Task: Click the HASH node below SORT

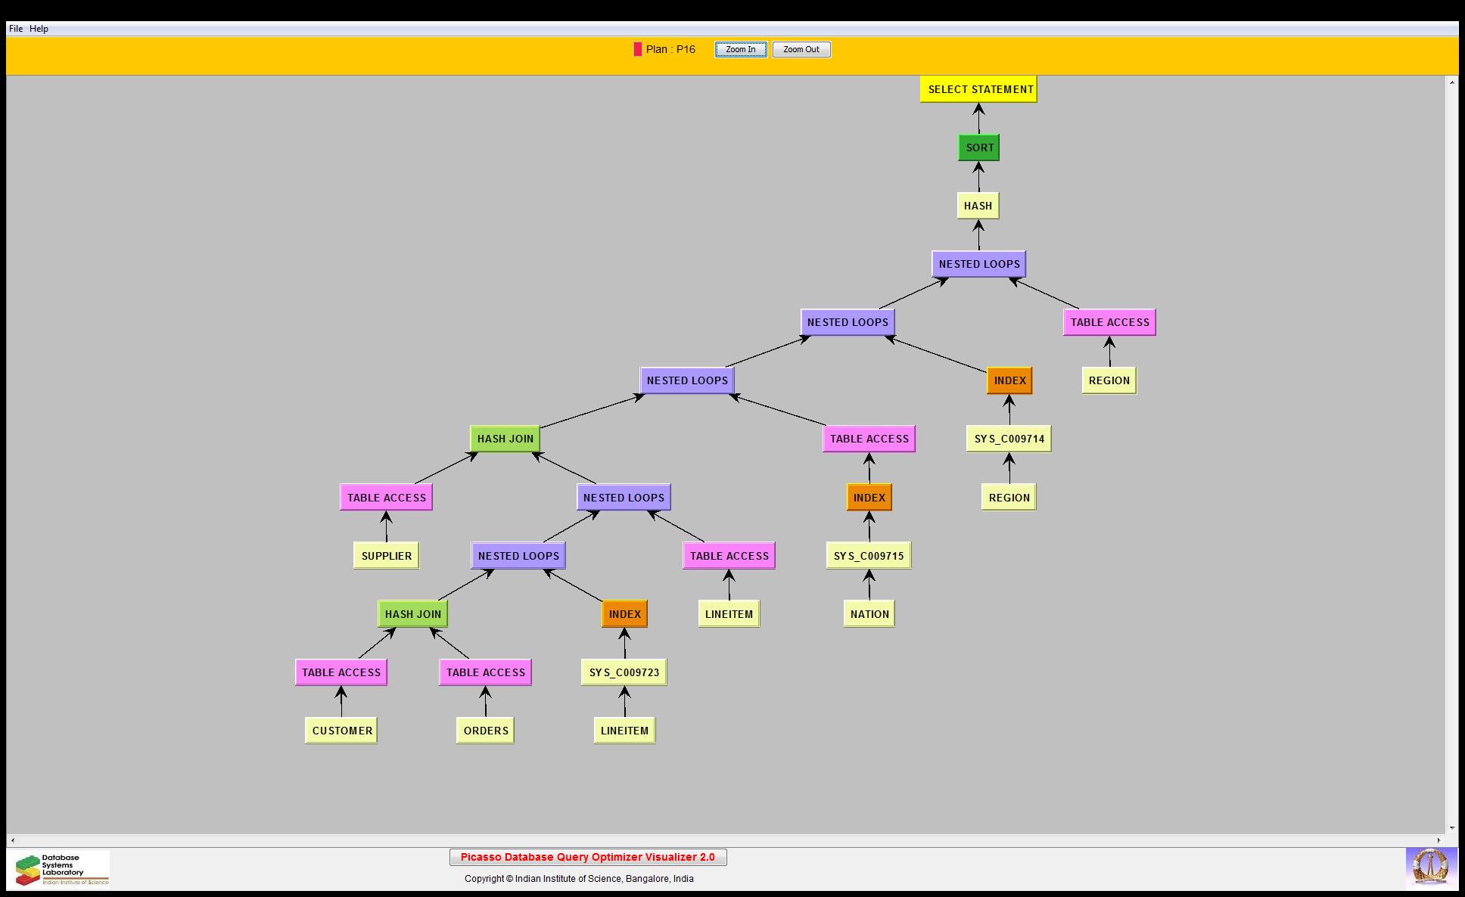Action: pyautogui.click(x=978, y=206)
